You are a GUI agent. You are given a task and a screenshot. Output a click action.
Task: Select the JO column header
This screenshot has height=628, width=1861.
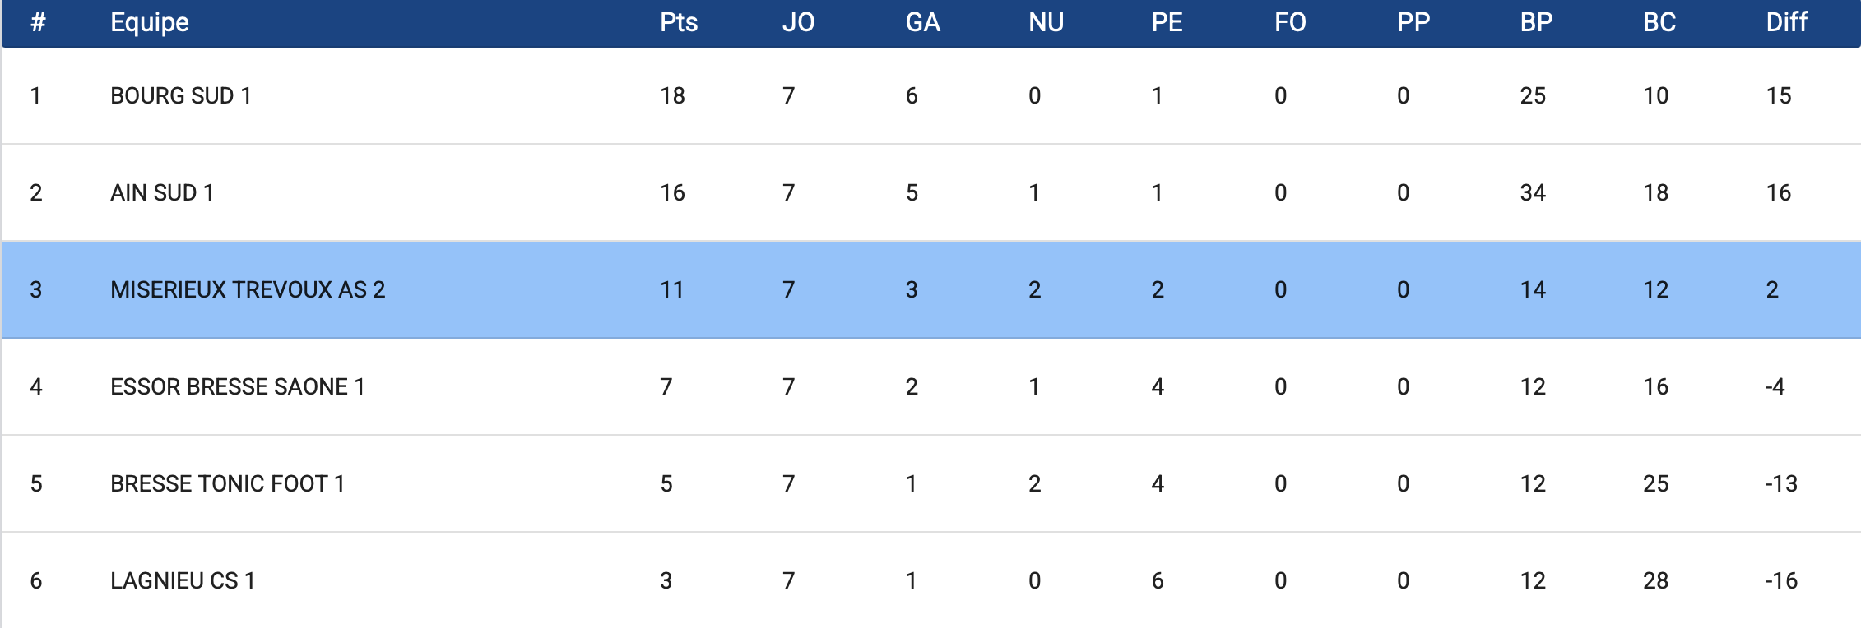point(798,22)
